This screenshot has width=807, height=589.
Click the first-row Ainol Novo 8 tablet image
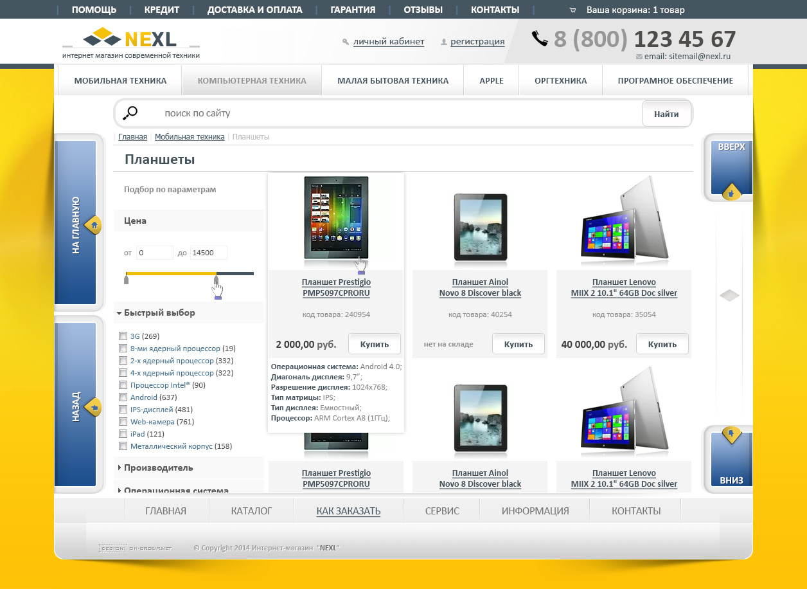coord(480,228)
